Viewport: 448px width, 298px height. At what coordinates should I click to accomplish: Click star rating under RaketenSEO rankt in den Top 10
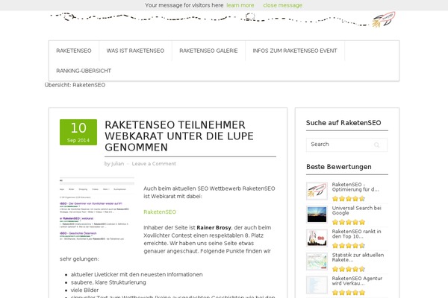click(x=349, y=245)
